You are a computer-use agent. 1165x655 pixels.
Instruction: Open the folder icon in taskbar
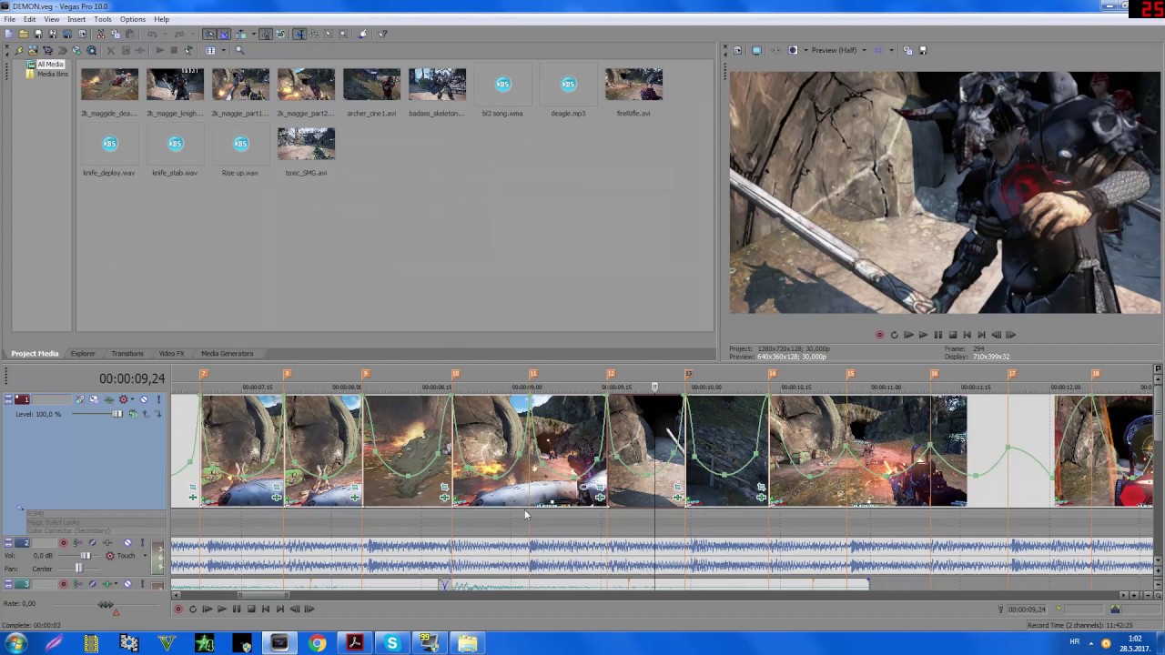[x=467, y=643]
